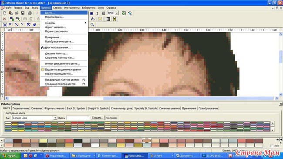Choose Следующая палитра цветов entry
Image resolution: width=283 pixels, height=159 pixels.
64,84
